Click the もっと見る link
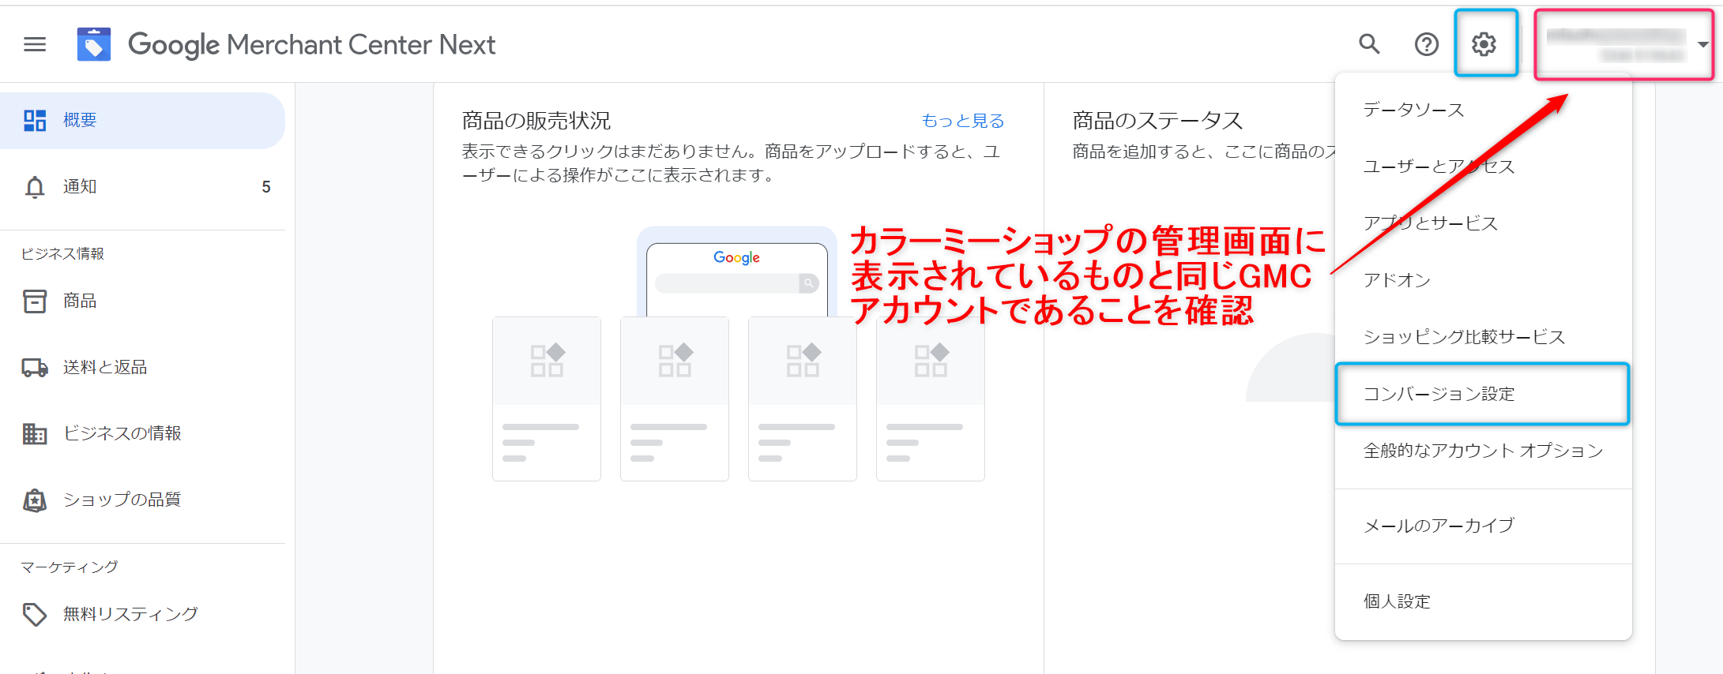Image resolution: width=1723 pixels, height=674 pixels. coord(962,121)
